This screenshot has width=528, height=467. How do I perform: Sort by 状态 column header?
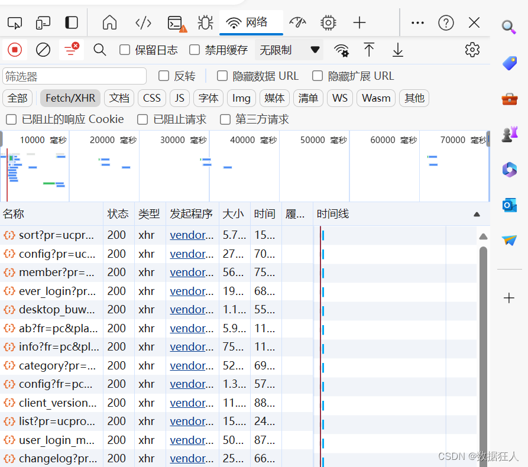click(118, 214)
